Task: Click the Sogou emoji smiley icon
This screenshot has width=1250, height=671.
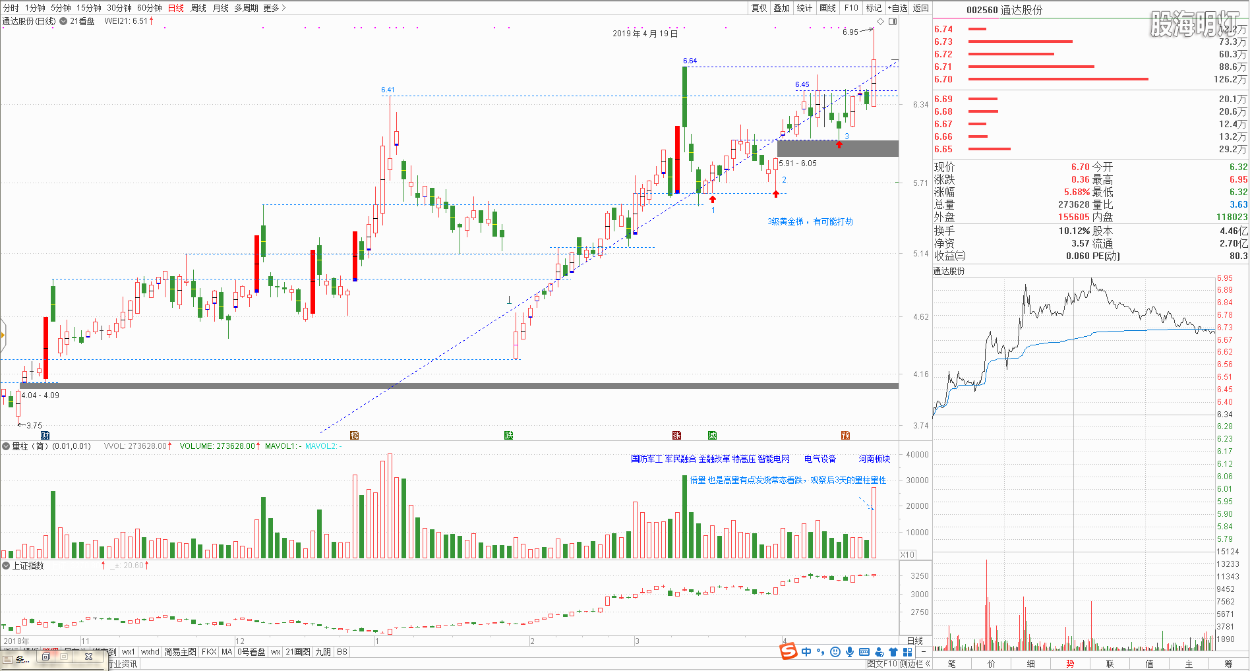Action: [x=835, y=652]
